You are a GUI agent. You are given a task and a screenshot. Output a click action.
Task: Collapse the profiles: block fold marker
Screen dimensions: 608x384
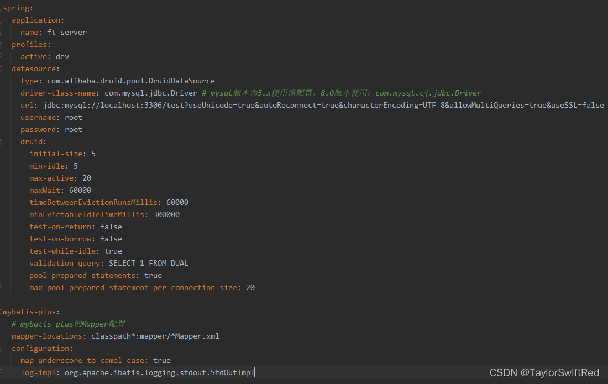[x=1, y=45]
